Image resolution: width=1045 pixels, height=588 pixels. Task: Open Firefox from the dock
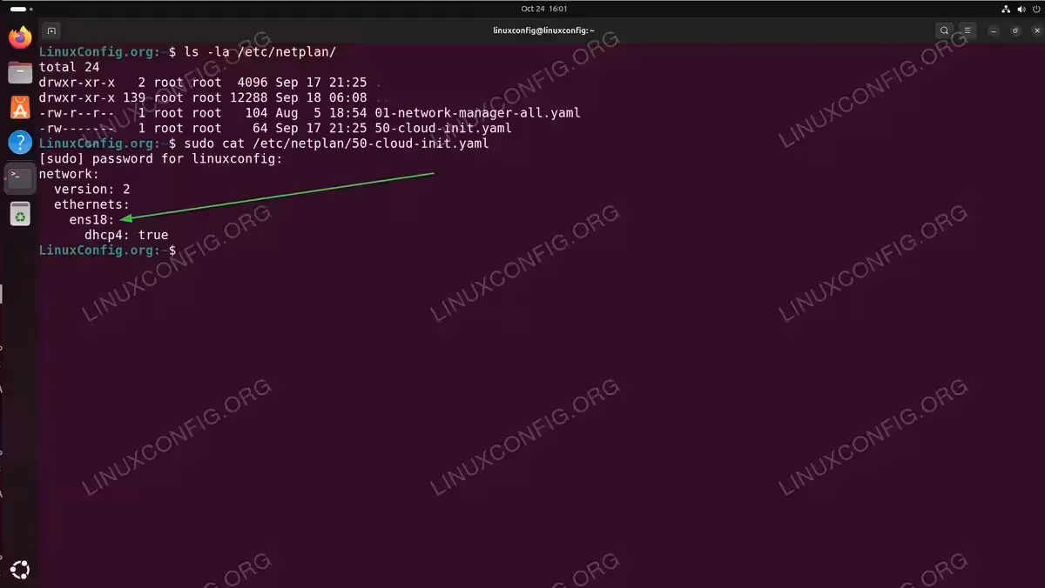pos(19,37)
